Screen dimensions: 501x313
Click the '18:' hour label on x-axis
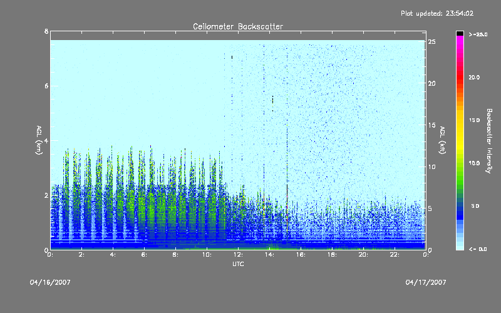333,255
